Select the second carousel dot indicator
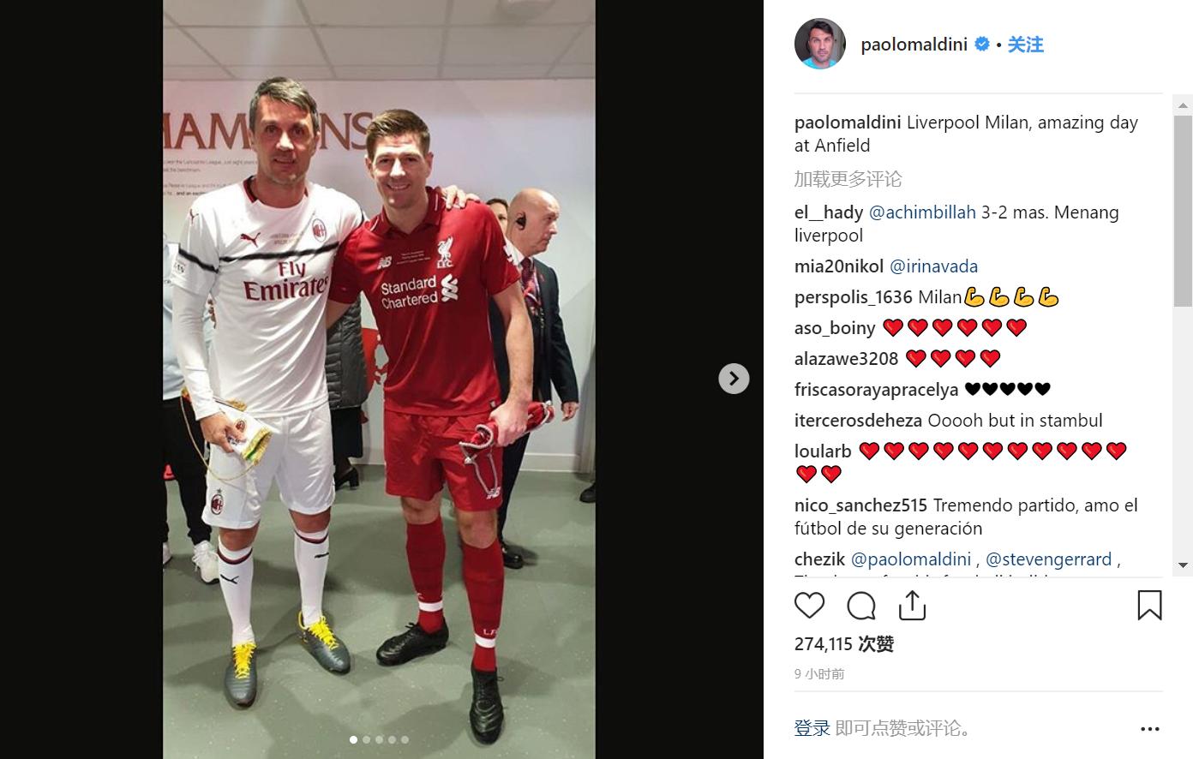 (x=367, y=739)
